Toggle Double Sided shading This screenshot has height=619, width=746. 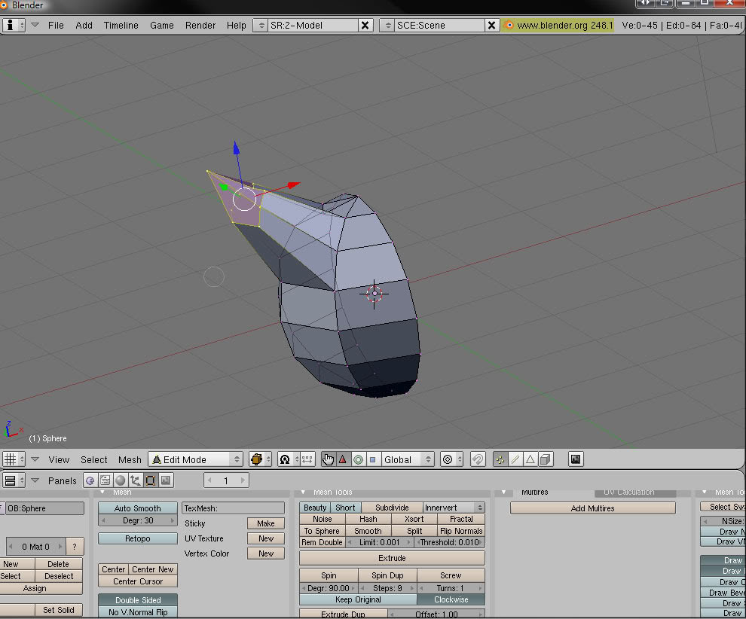click(x=137, y=600)
